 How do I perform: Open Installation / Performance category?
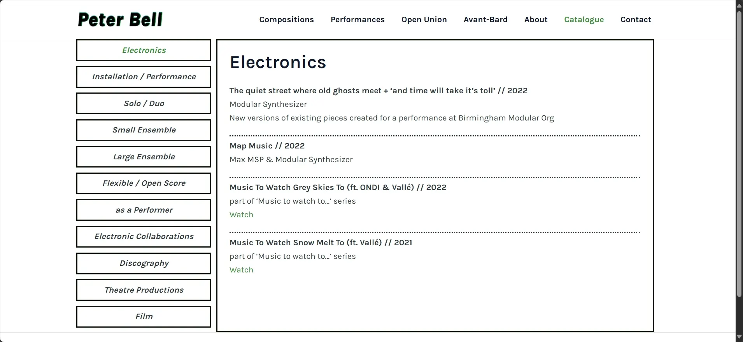pyautogui.click(x=144, y=77)
